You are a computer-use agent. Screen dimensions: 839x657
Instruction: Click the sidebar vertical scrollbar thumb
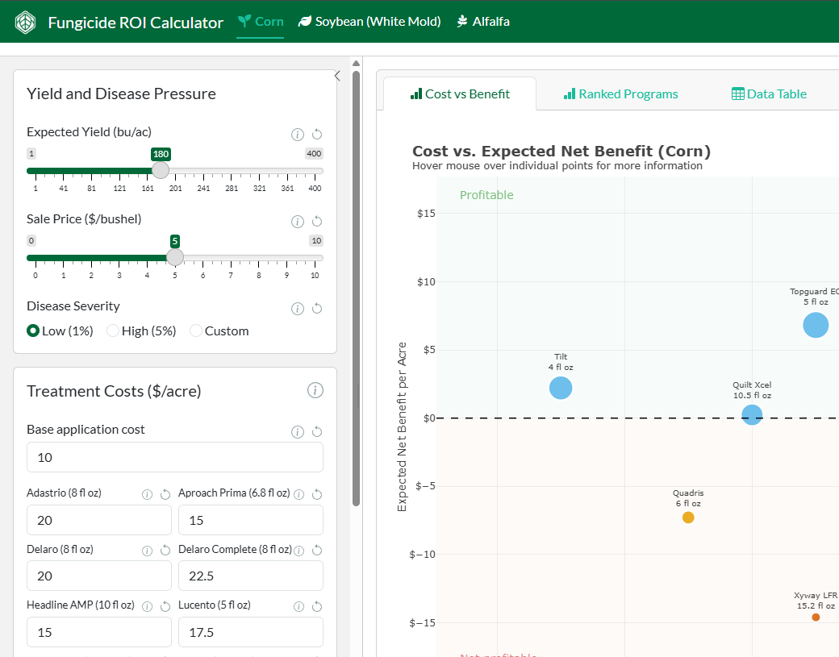[x=357, y=289]
